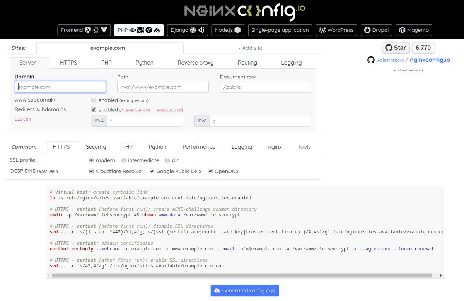Click the pink listen directive label
Screen dimensions: 464x301
point(23,119)
